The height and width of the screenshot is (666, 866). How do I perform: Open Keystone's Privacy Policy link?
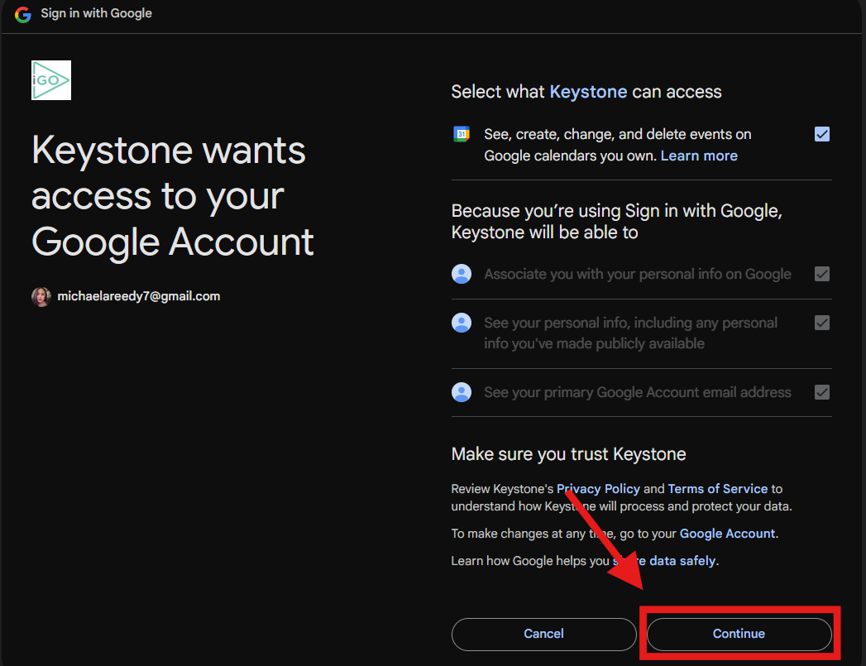pyautogui.click(x=598, y=489)
